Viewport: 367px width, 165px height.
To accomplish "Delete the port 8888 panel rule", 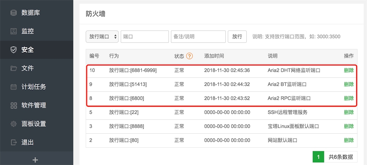I will [x=349, y=126].
